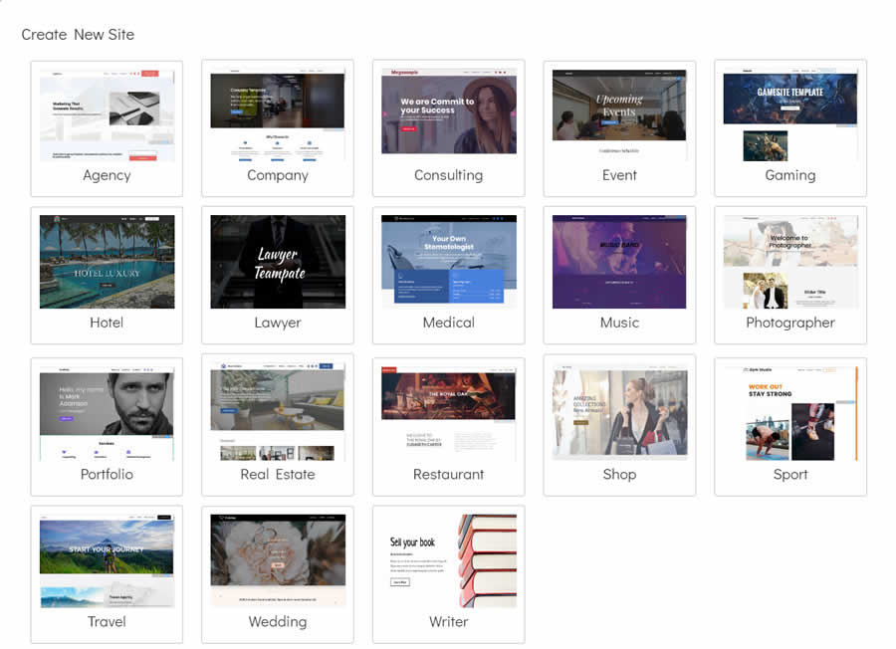Click the "Writer" label text
Screen dimensions: 896x649
click(x=449, y=622)
